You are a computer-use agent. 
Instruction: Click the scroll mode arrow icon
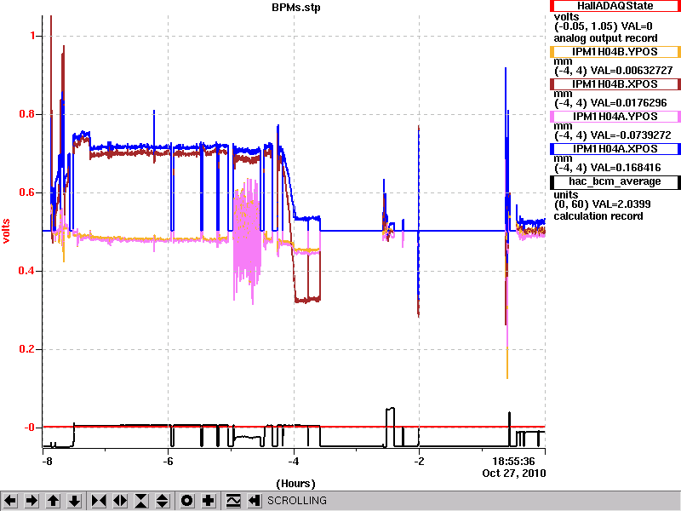point(255,501)
